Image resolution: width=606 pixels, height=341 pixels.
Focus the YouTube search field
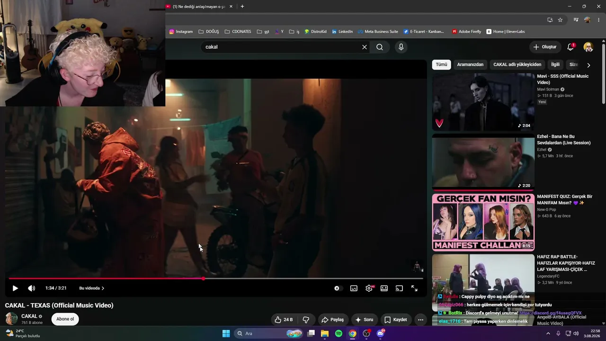tap(282, 47)
